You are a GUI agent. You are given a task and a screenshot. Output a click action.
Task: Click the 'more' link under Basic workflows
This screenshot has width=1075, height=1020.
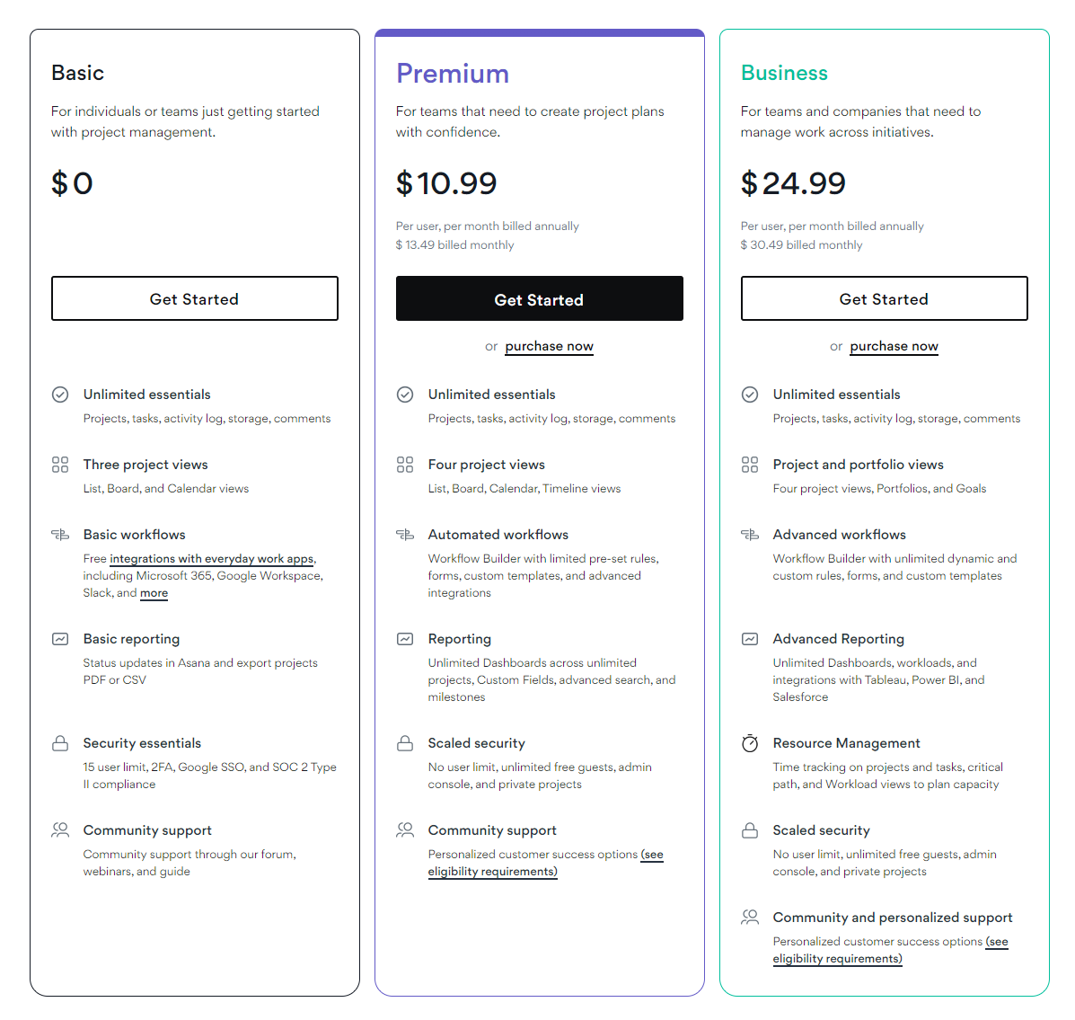click(x=154, y=593)
